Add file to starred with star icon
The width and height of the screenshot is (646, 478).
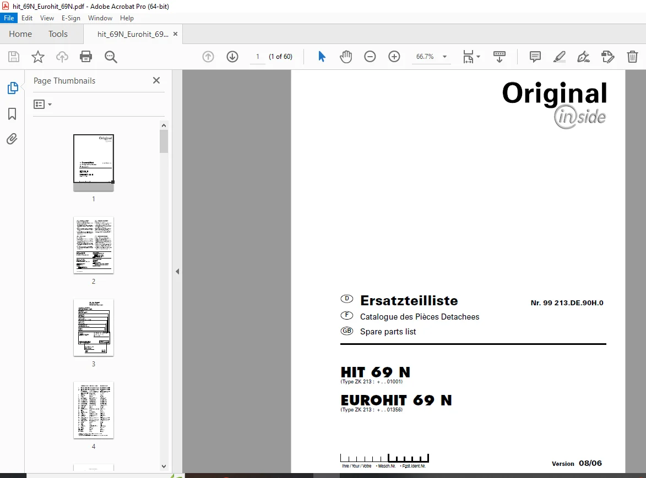click(x=38, y=57)
